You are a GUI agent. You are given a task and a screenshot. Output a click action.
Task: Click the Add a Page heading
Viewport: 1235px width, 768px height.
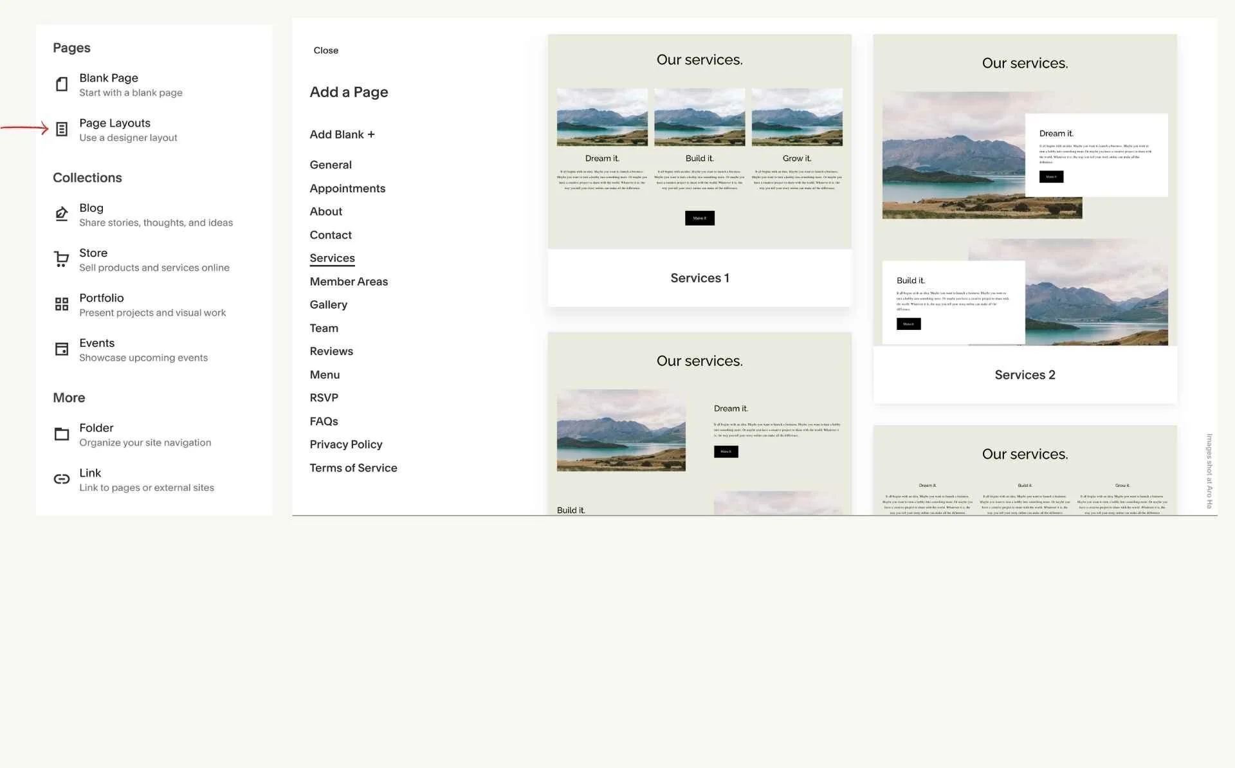tap(349, 92)
